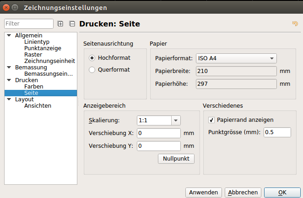Image resolution: width=303 pixels, height=198 pixels.
Task: Click the Nullpunkt button
Action: point(176,158)
